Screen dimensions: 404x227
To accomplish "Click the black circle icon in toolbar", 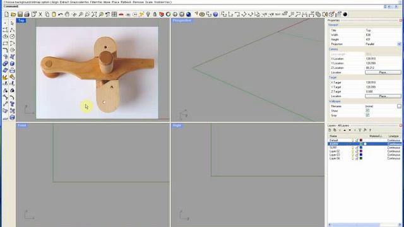I will 345,15.
